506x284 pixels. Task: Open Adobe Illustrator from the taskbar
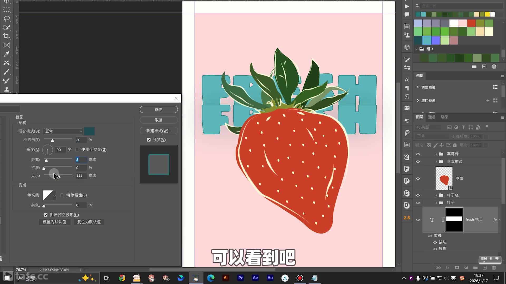(x=226, y=278)
